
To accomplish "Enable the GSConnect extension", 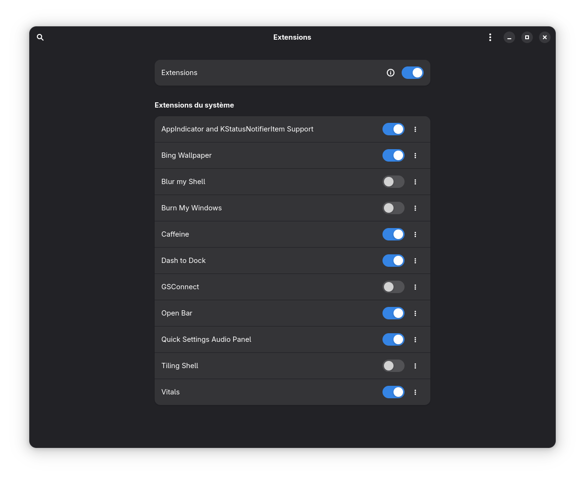I will (x=394, y=287).
